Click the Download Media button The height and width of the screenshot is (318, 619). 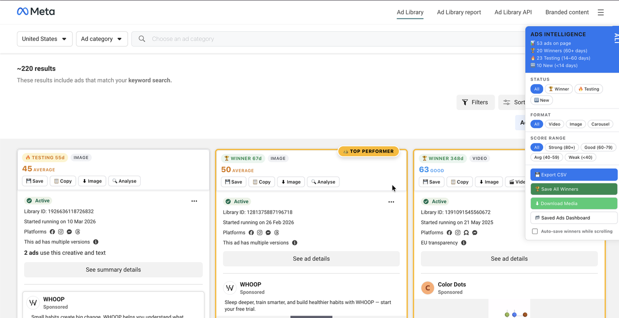pos(574,204)
